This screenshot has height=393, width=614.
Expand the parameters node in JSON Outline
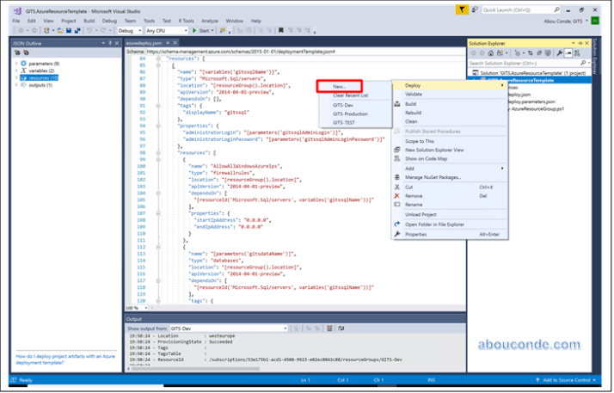click(16, 62)
